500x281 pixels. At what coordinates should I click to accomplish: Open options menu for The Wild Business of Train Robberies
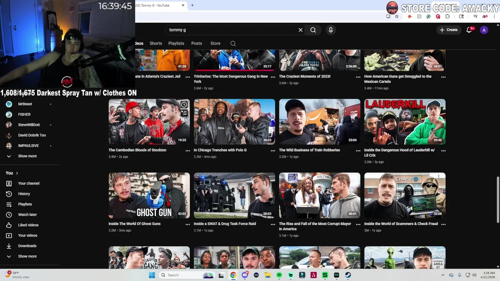tap(358, 151)
